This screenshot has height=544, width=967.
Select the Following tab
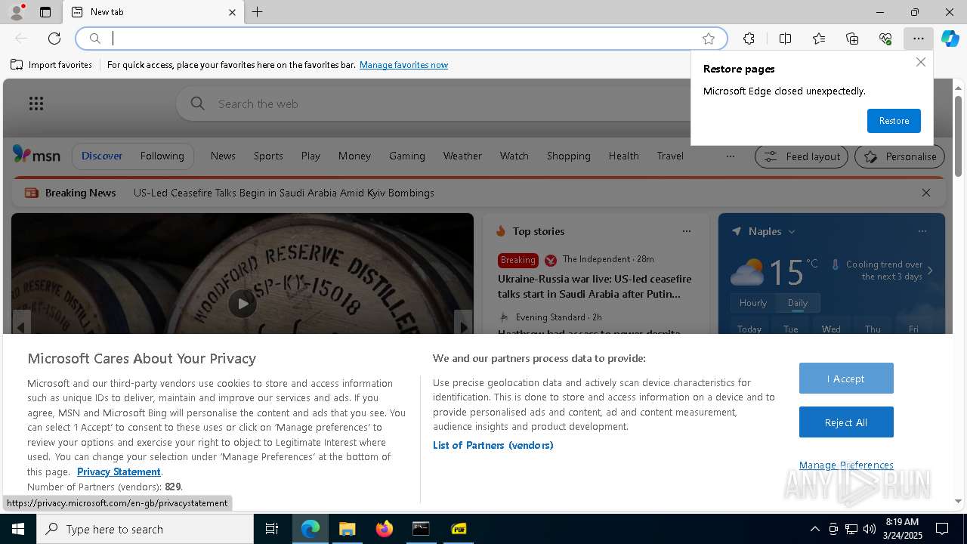[x=162, y=156]
